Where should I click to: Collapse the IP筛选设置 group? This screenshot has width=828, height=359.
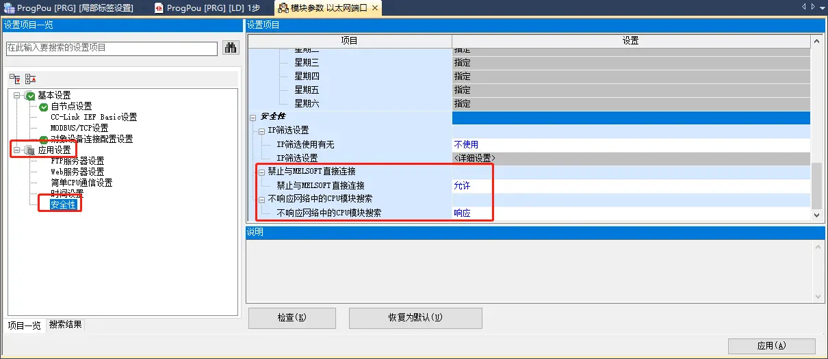(x=261, y=131)
